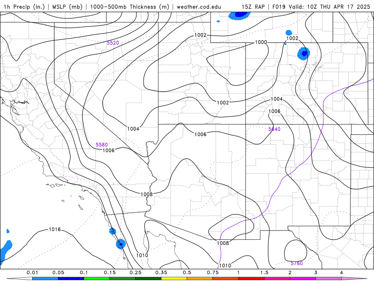Viewport: 374px width, 281px height.
Task: Click the dark blue 0.05 inch legend swatch
Action: [x=71, y=279]
